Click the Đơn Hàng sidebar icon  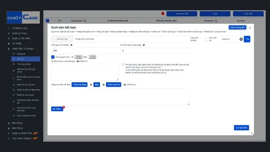(x=9, y=128)
